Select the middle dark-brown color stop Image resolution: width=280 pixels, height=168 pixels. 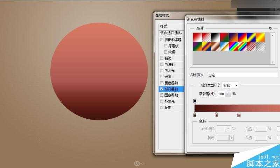click(x=217, y=115)
